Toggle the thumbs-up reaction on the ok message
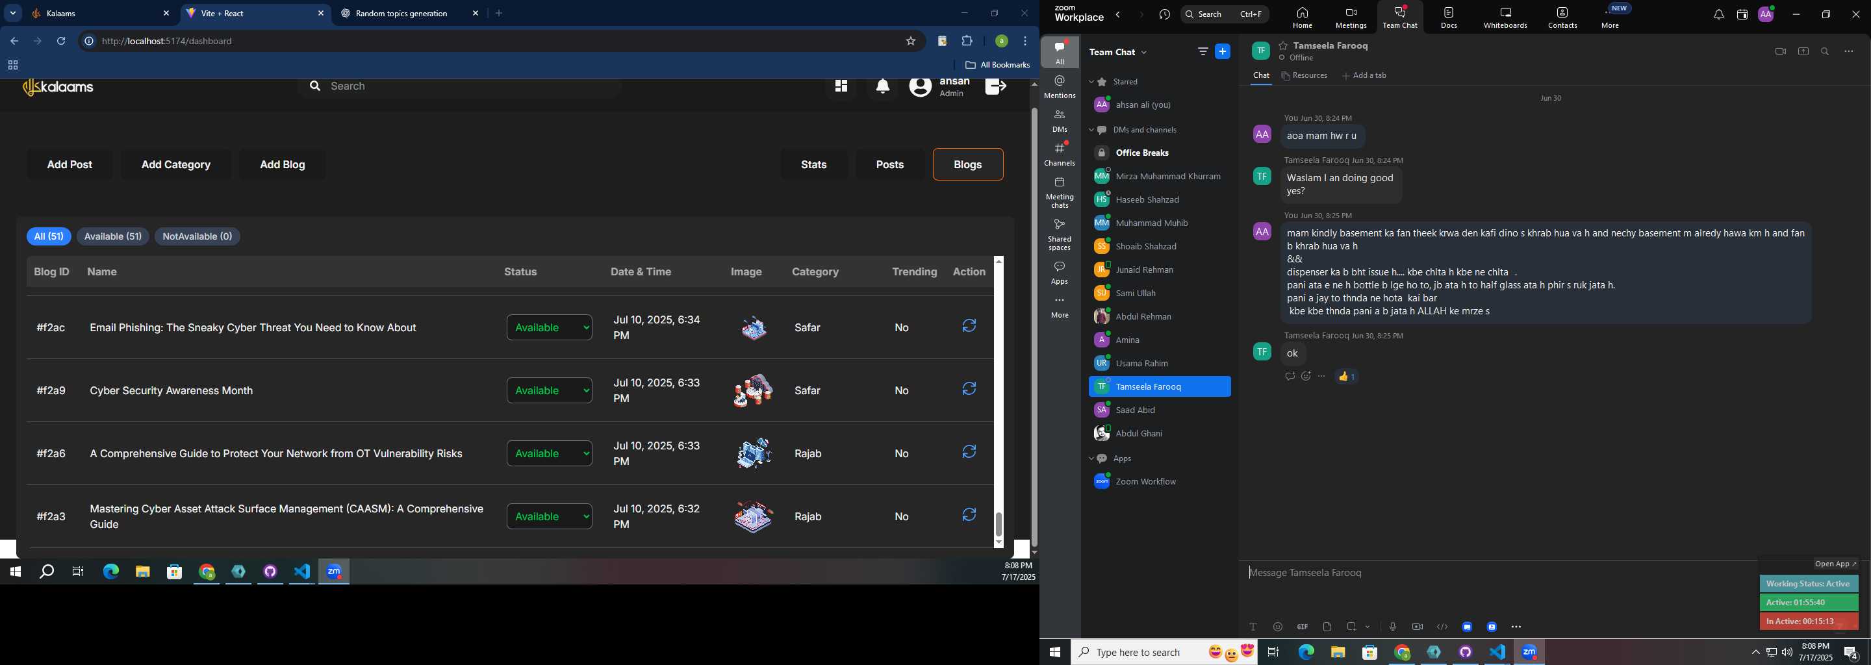 coord(1347,377)
